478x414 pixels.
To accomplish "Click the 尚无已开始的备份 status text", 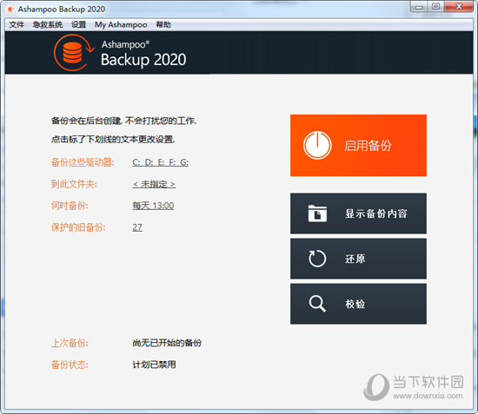I will (x=167, y=343).
